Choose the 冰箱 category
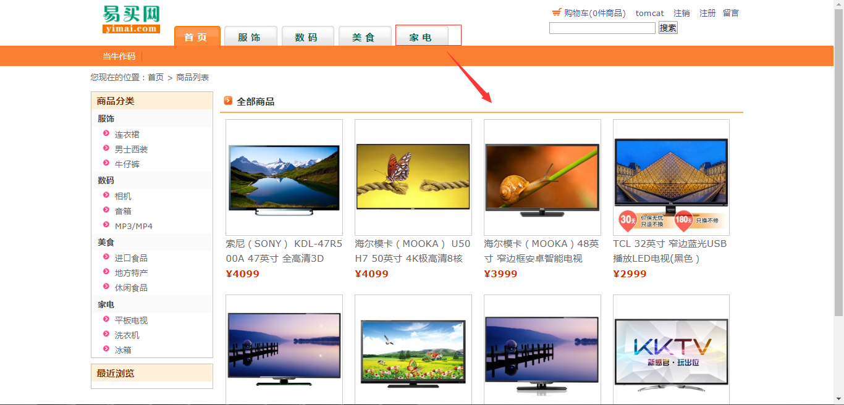 tap(123, 350)
